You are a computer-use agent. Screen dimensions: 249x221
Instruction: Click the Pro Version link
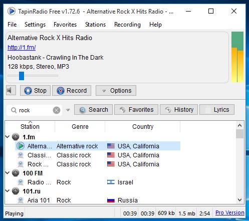(230, 212)
